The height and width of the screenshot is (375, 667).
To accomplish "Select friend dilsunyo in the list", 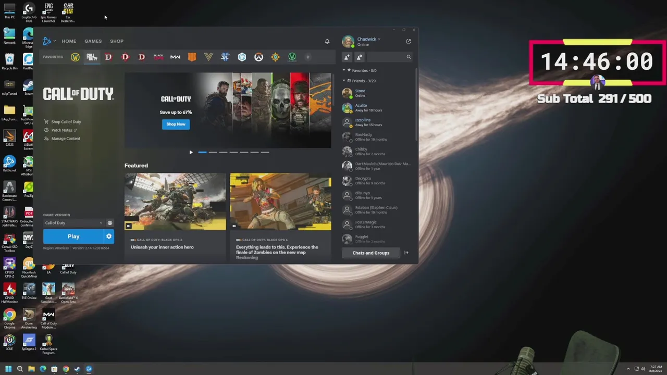I will coord(378,195).
